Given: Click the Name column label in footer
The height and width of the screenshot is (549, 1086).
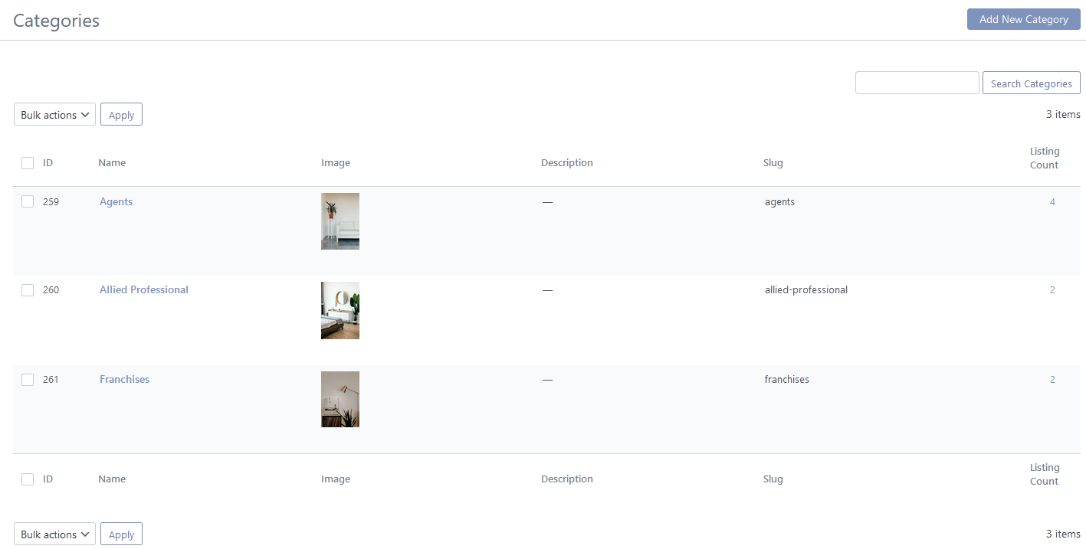Looking at the screenshot, I should 112,479.
